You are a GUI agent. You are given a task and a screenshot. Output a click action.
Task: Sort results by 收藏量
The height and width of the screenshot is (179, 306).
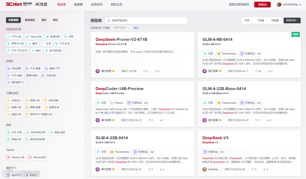(276, 20)
